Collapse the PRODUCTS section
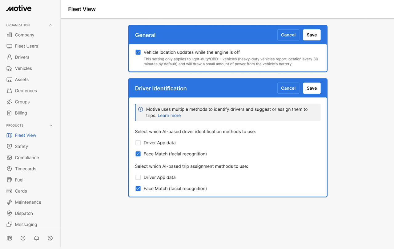Image resolution: width=394 pixels, height=249 pixels. click(x=50, y=125)
